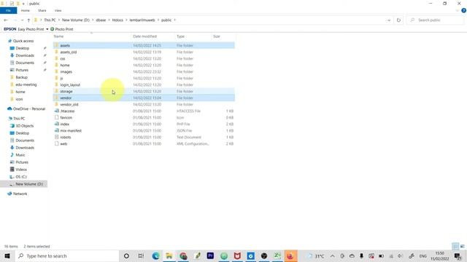Open Backup folder in Quick access
Image resolution: width=467 pixels, height=262 pixels.
[21, 77]
